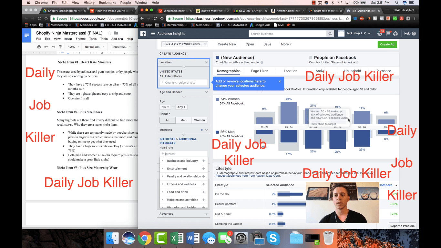
Task: Collapse the Location section
Action: (206, 62)
